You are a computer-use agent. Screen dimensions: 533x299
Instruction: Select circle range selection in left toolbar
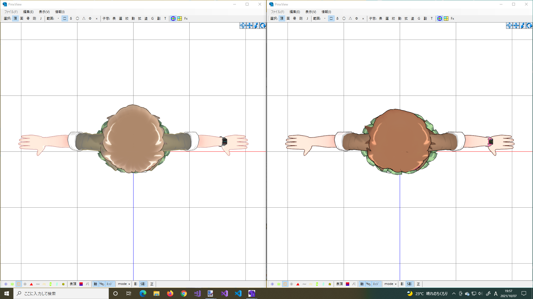click(77, 19)
